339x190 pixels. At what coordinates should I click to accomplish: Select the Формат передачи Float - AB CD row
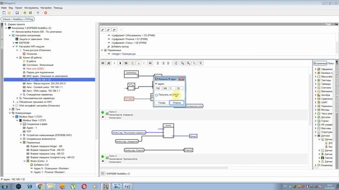47,150
